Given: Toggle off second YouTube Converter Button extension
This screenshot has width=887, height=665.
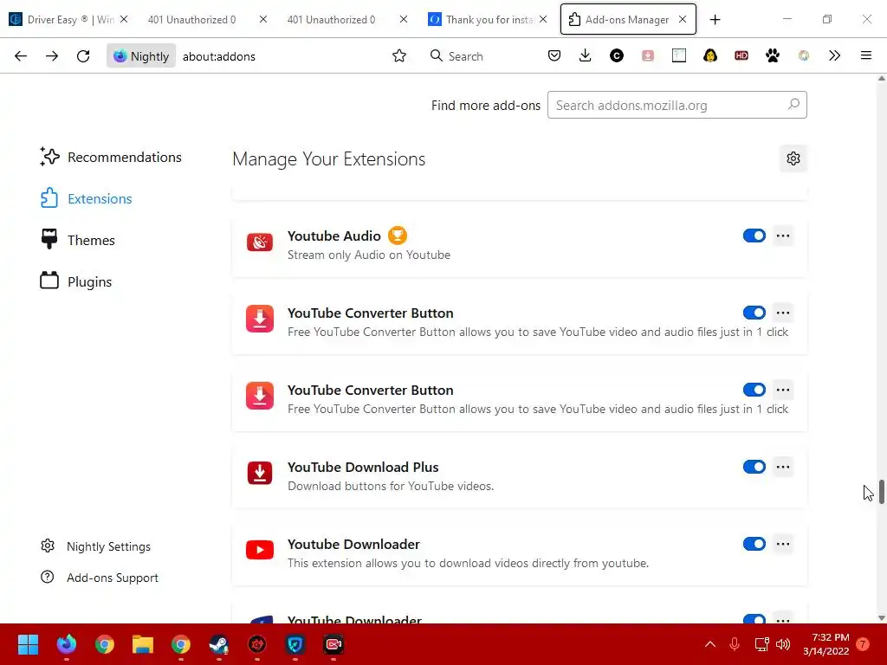Looking at the screenshot, I should (x=754, y=390).
